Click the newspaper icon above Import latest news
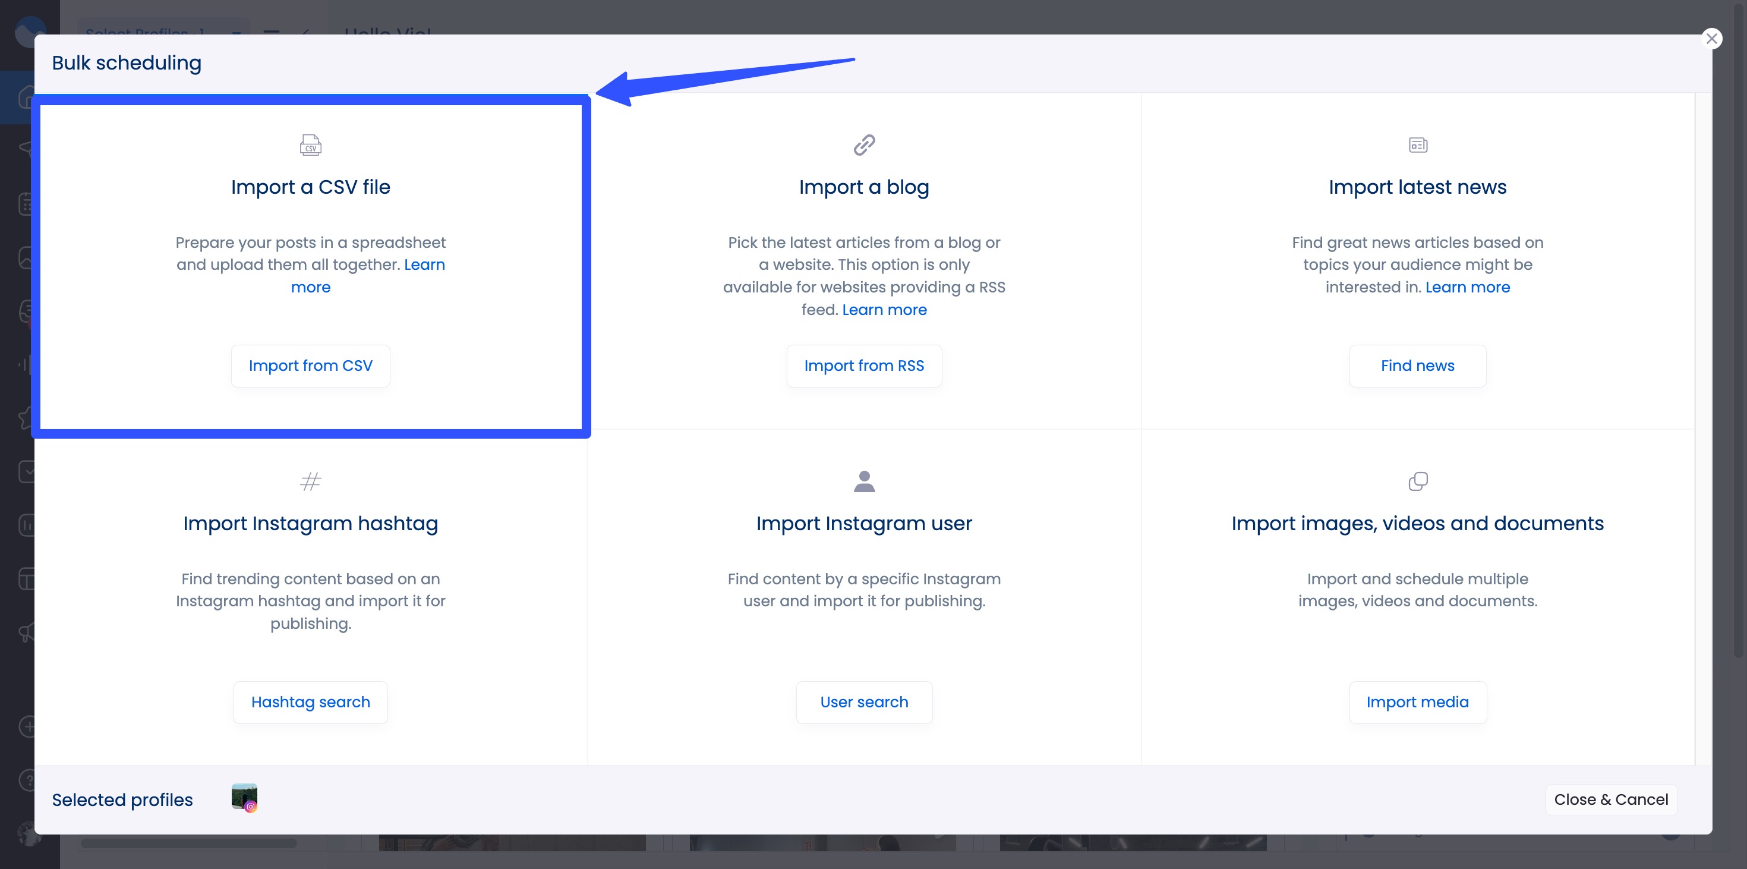The height and width of the screenshot is (869, 1747). 1417,144
